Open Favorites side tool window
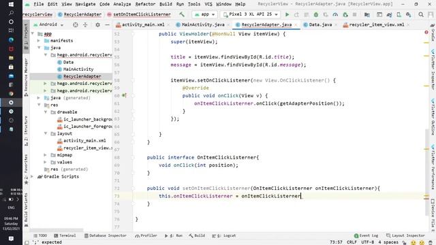Screen dimensions: 436x245 [x=26, y=169]
